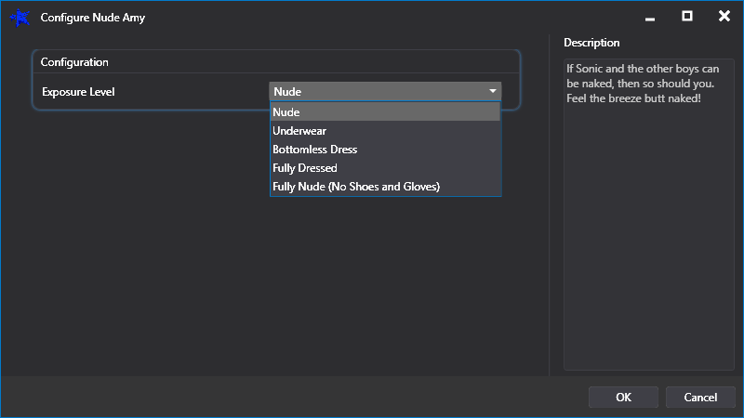Screen dimensions: 744x418
Task: Click the blue app icon in title bar
Action: (x=20, y=18)
